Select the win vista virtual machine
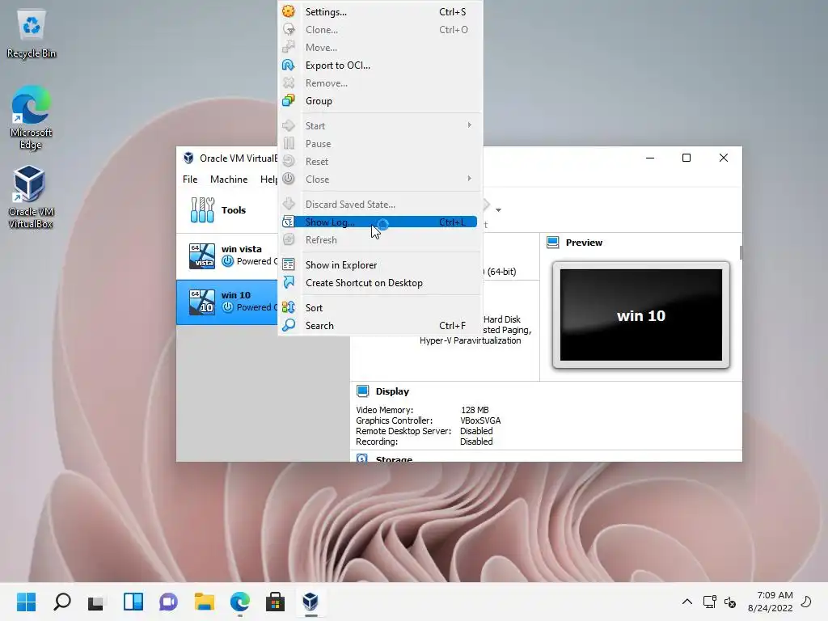This screenshot has height=621, width=828. 227,255
